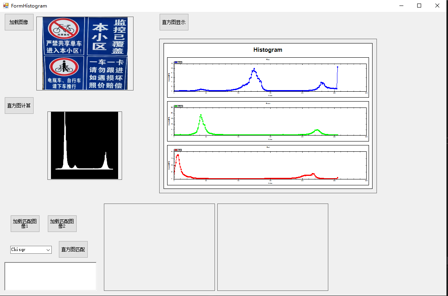The height and width of the screenshot is (296, 448).
Task: Click the black-and-white histogram preview image
Action: click(x=85, y=145)
